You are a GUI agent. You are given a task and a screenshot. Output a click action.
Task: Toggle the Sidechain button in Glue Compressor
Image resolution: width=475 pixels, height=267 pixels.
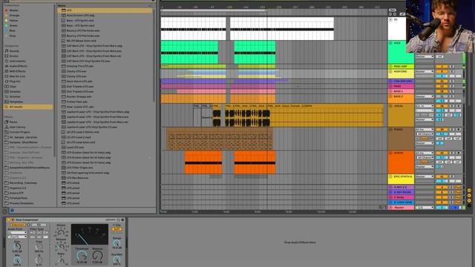click(18, 225)
